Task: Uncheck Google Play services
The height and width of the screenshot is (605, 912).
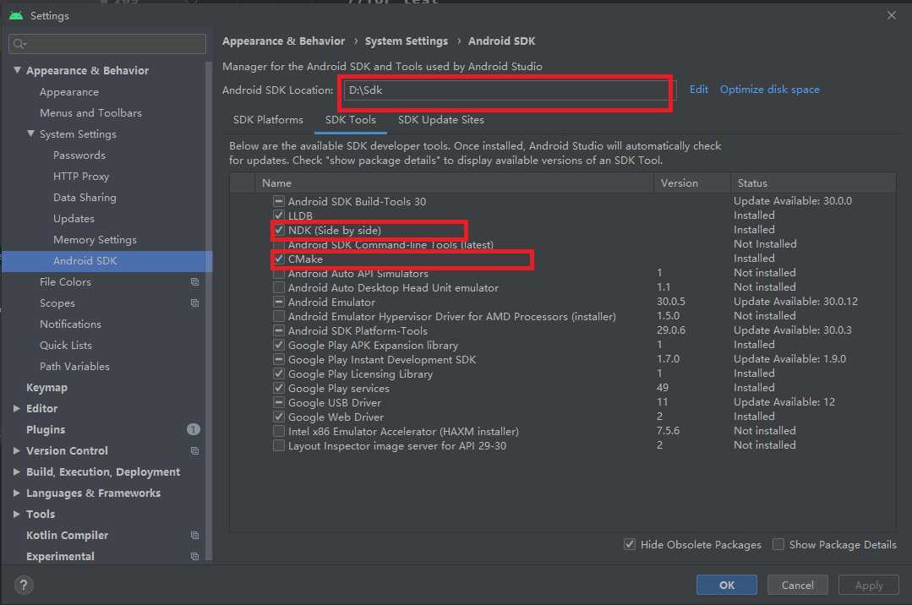Action: pos(279,388)
